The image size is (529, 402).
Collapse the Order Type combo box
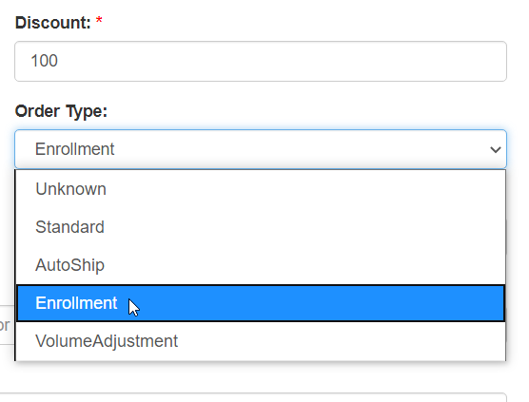pyautogui.click(x=261, y=149)
